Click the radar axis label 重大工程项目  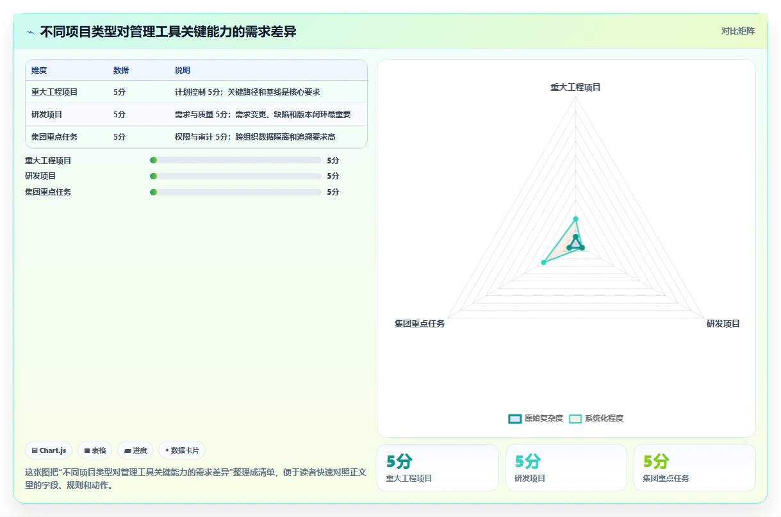pyautogui.click(x=576, y=87)
